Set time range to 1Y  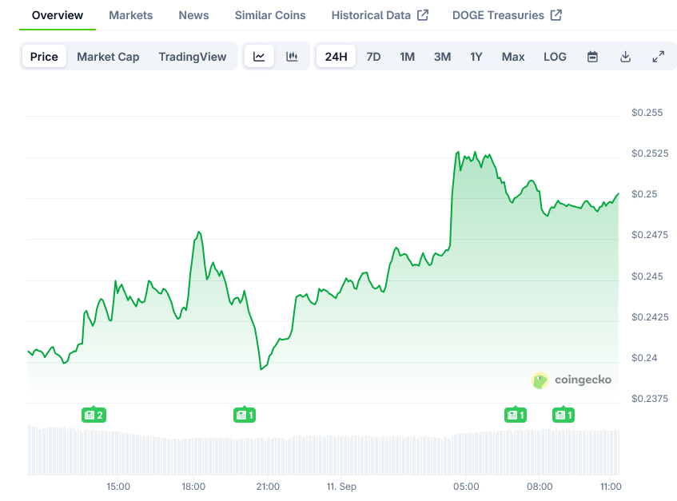476,57
